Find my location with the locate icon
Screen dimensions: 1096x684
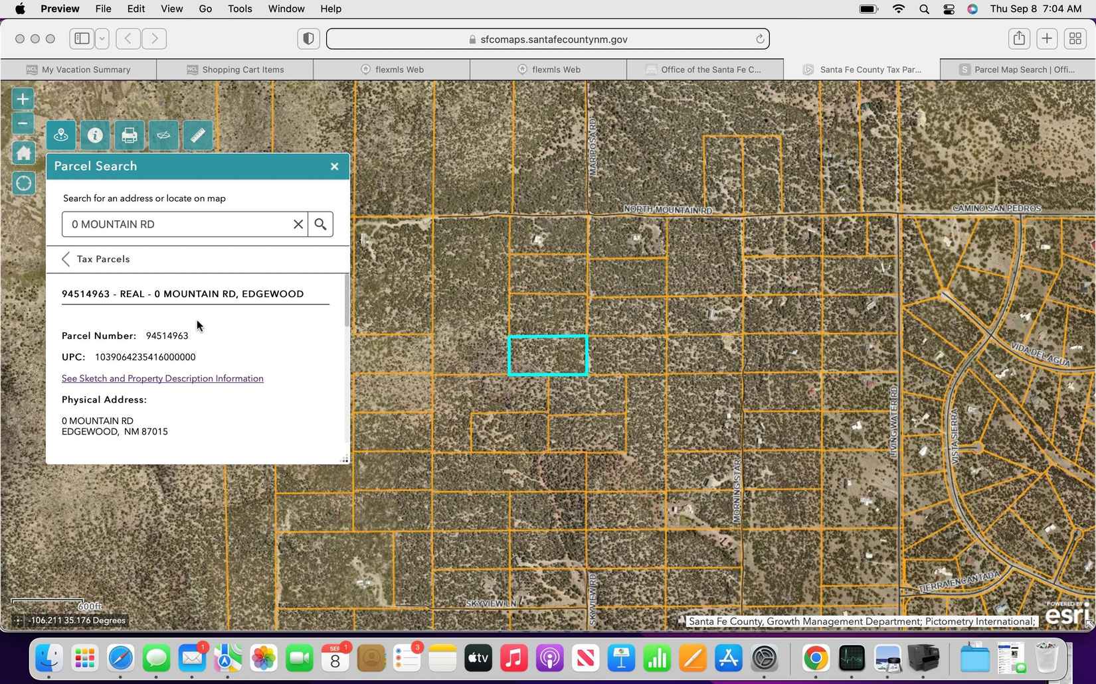click(23, 183)
